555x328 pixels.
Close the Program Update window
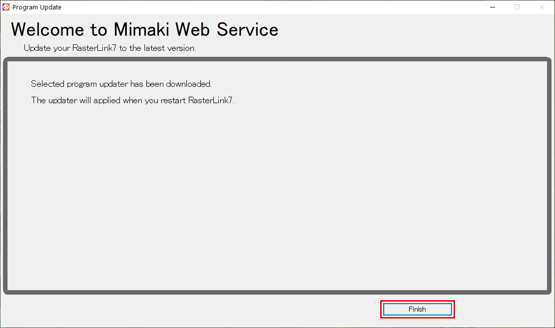(542, 7)
